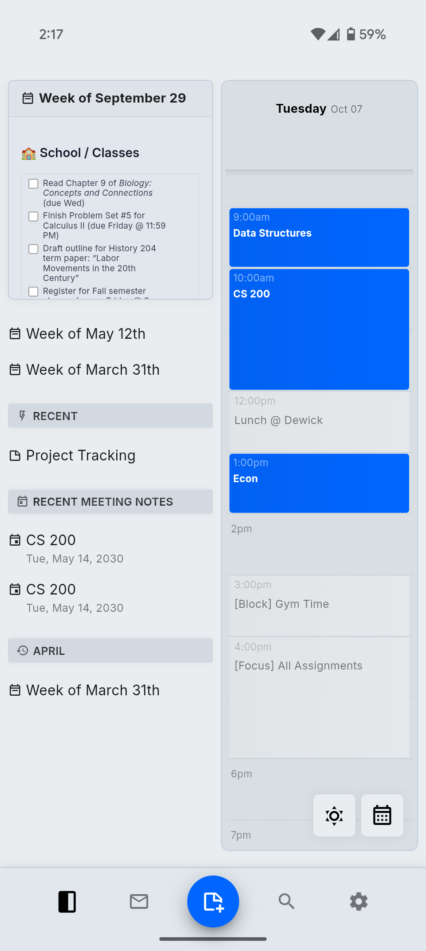Open settings via the gear icon
Viewport: 426px width, 951px height.
(x=358, y=901)
